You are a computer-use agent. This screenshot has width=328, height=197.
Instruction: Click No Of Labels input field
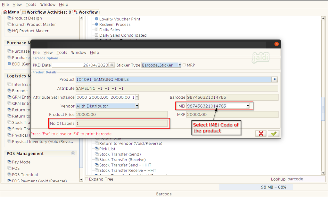tap(121, 124)
